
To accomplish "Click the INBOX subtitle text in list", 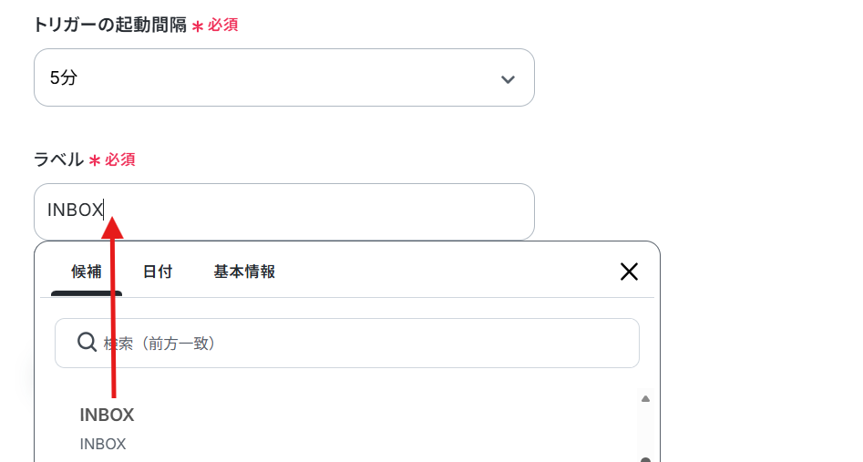I will 103,444.
